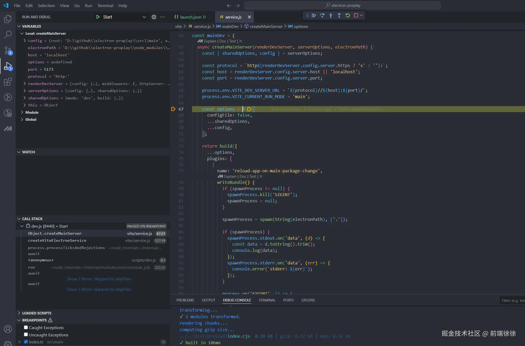Switch to the launch.json tab
This screenshot has width=525, height=346.
click(190, 17)
